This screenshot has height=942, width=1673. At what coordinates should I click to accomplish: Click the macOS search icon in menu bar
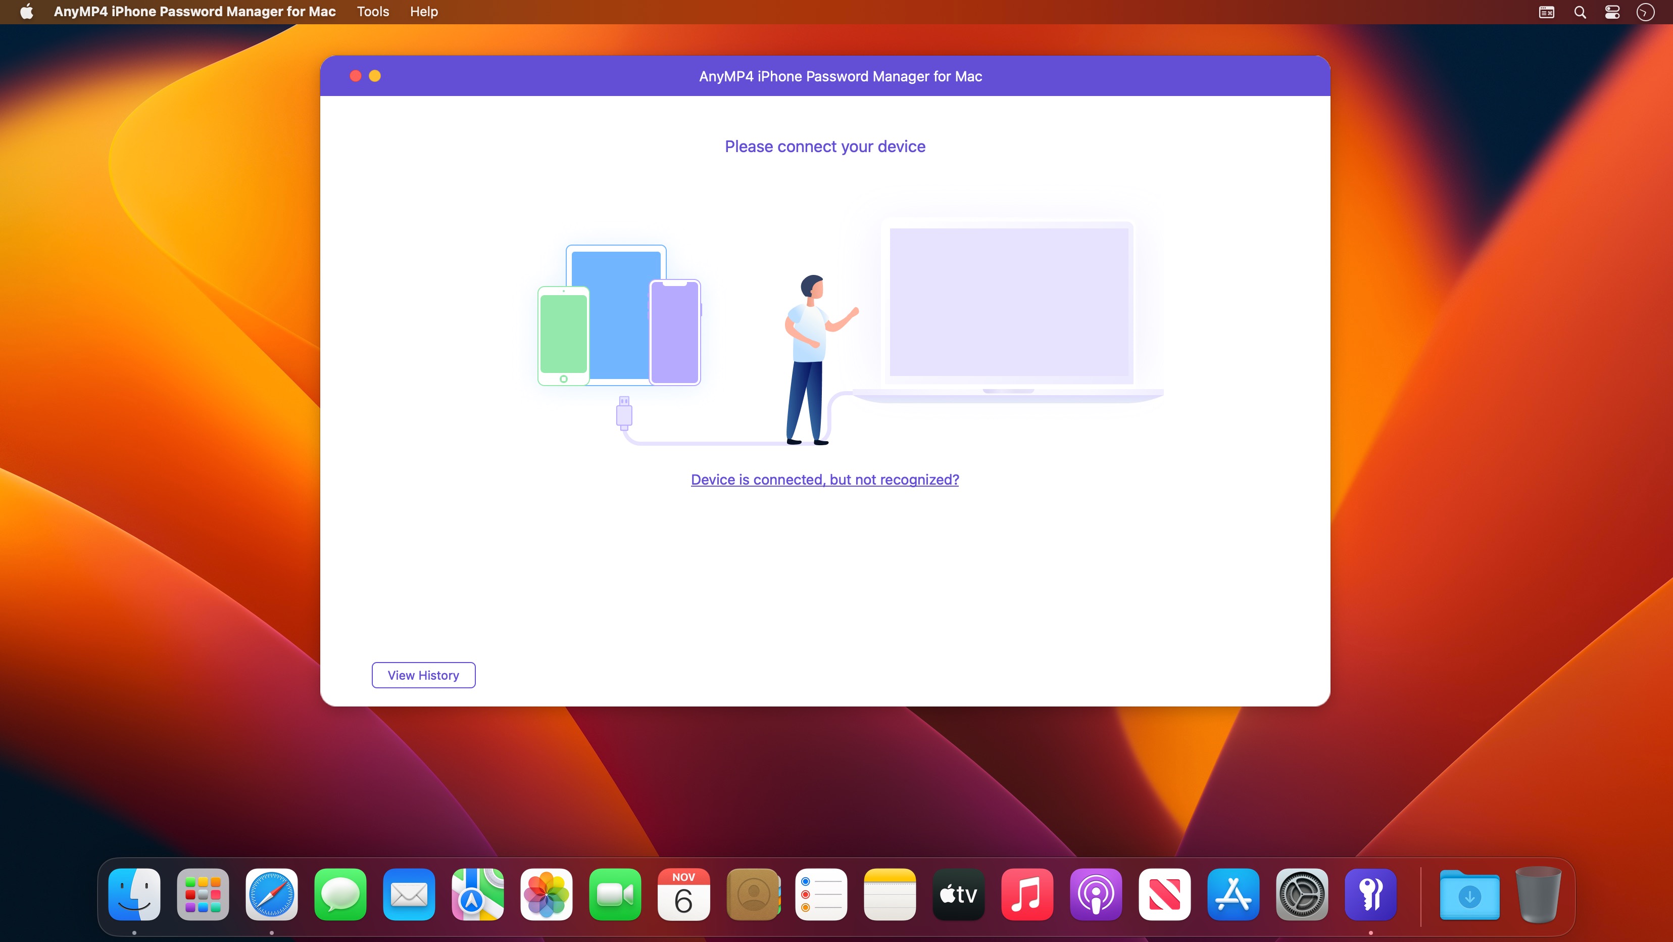1580,13
